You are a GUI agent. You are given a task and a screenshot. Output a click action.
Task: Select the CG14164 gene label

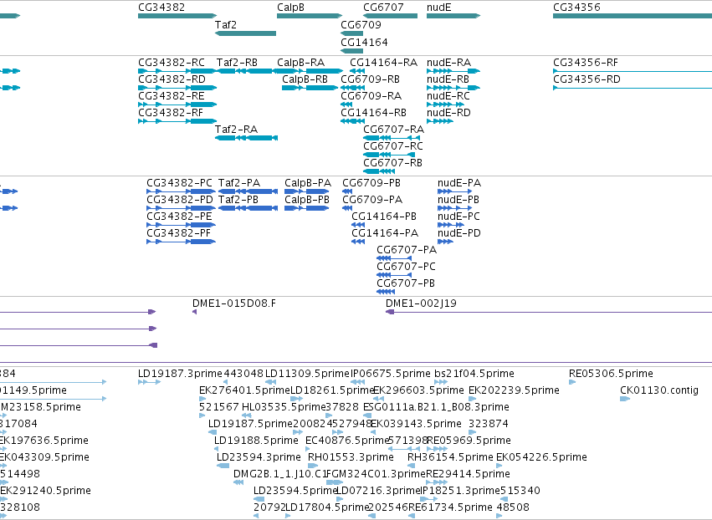tap(364, 42)
